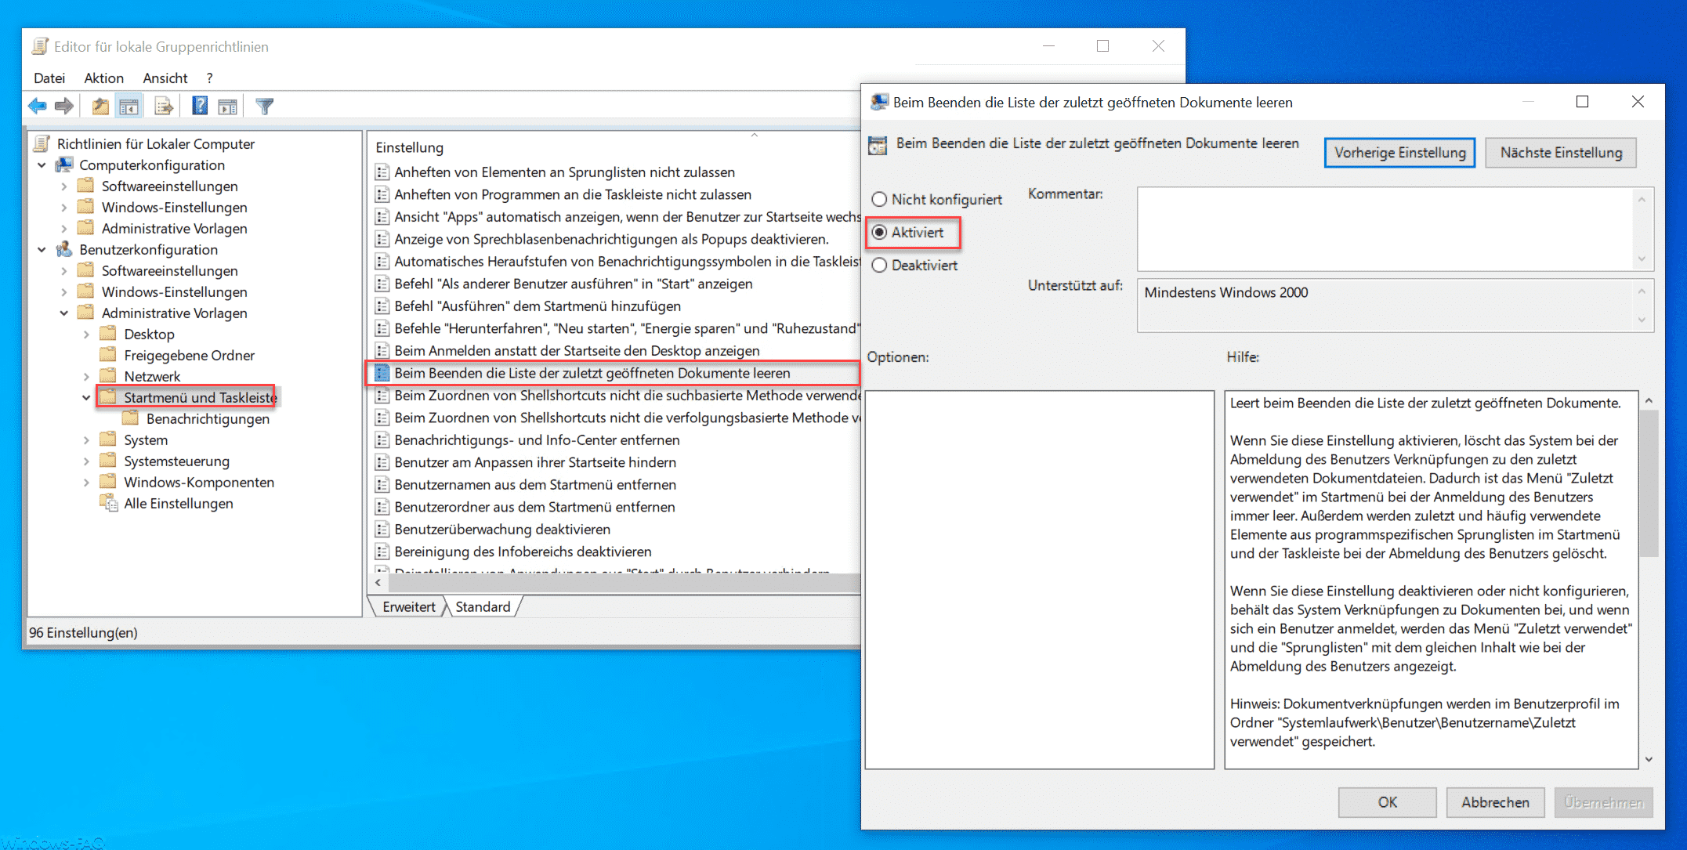The image size is (1687, 850).
Task: Click the Nächste Einstellung button
Action: (x=1561, y=153)
